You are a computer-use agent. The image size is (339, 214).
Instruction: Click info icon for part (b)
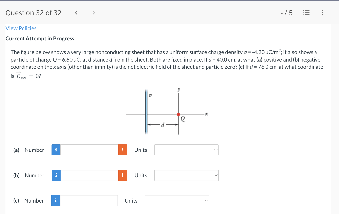[56, 175]
